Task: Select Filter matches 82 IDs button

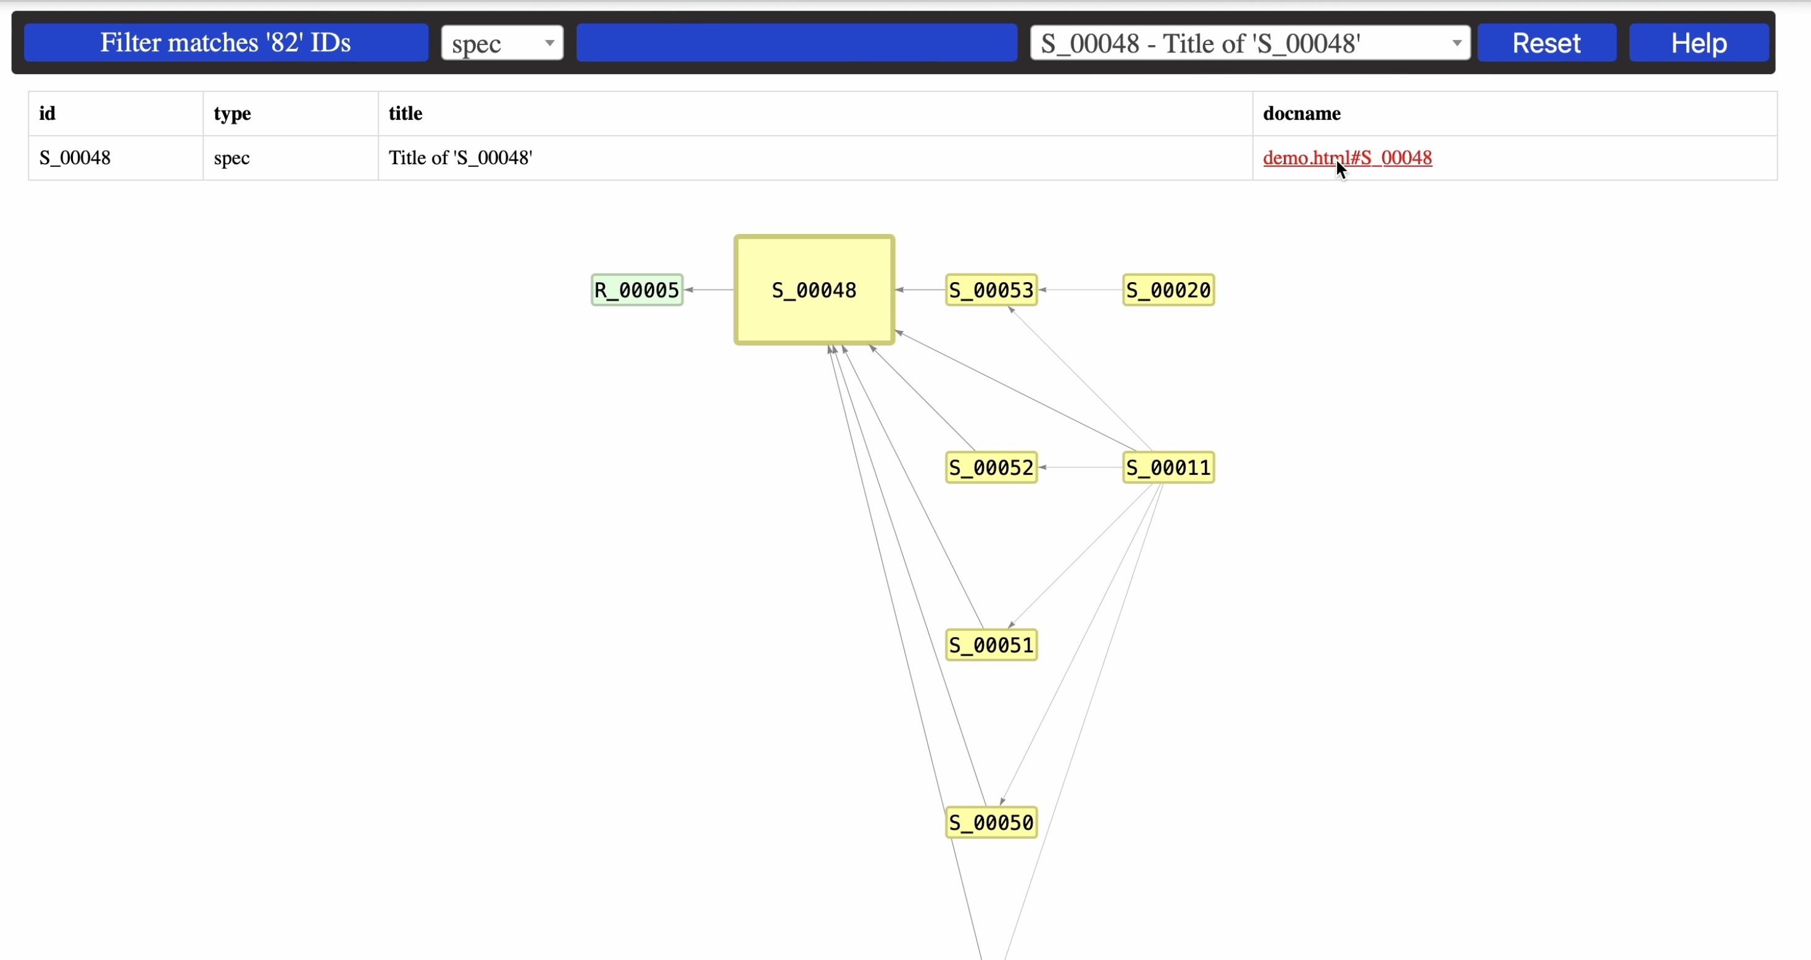Action: (x=227, y=43)
